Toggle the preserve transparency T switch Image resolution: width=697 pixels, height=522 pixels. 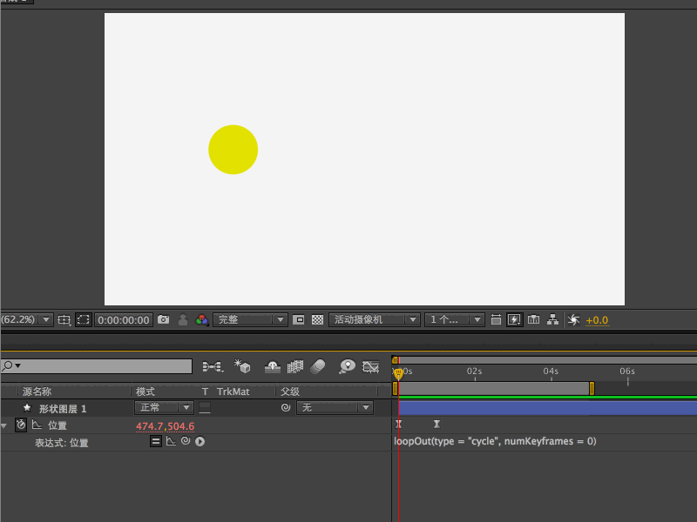point(205,407)
